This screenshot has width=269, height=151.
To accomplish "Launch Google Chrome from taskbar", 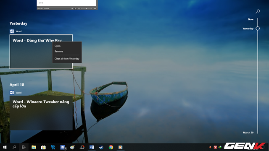I will 111,147.
